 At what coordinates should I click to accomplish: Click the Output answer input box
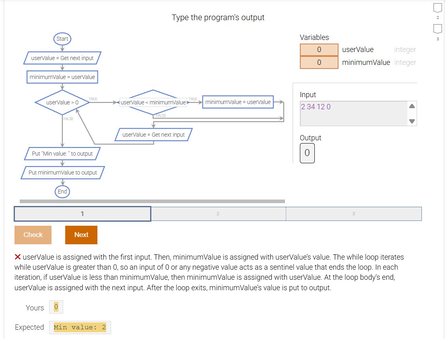(307, 153)
